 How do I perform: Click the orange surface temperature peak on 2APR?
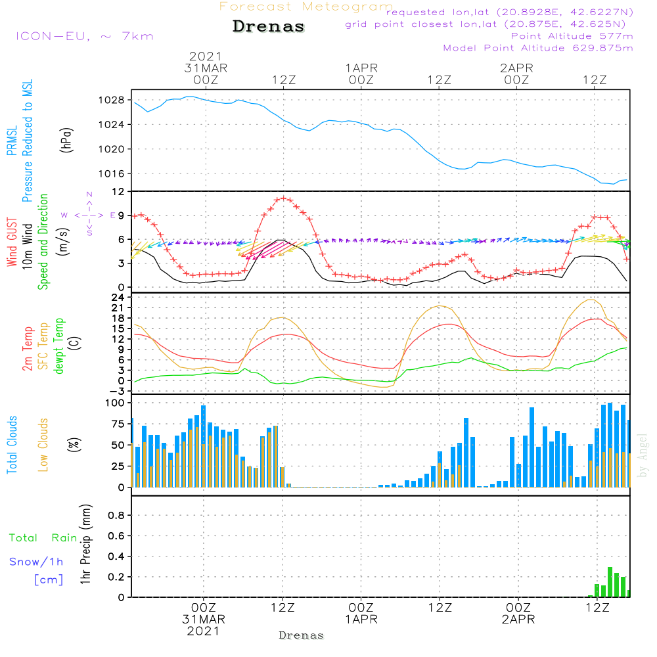click(x=592, y=300)
